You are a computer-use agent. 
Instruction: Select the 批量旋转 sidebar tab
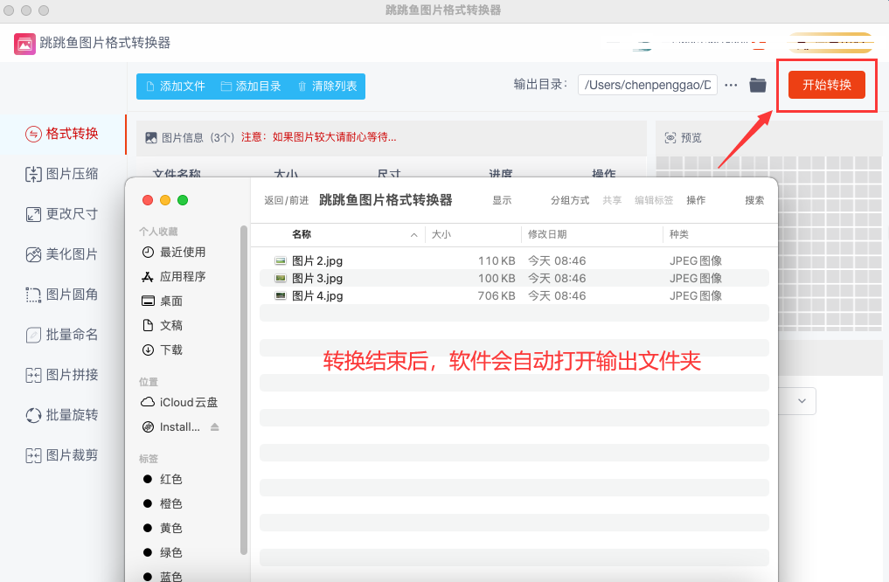(62, 415)
